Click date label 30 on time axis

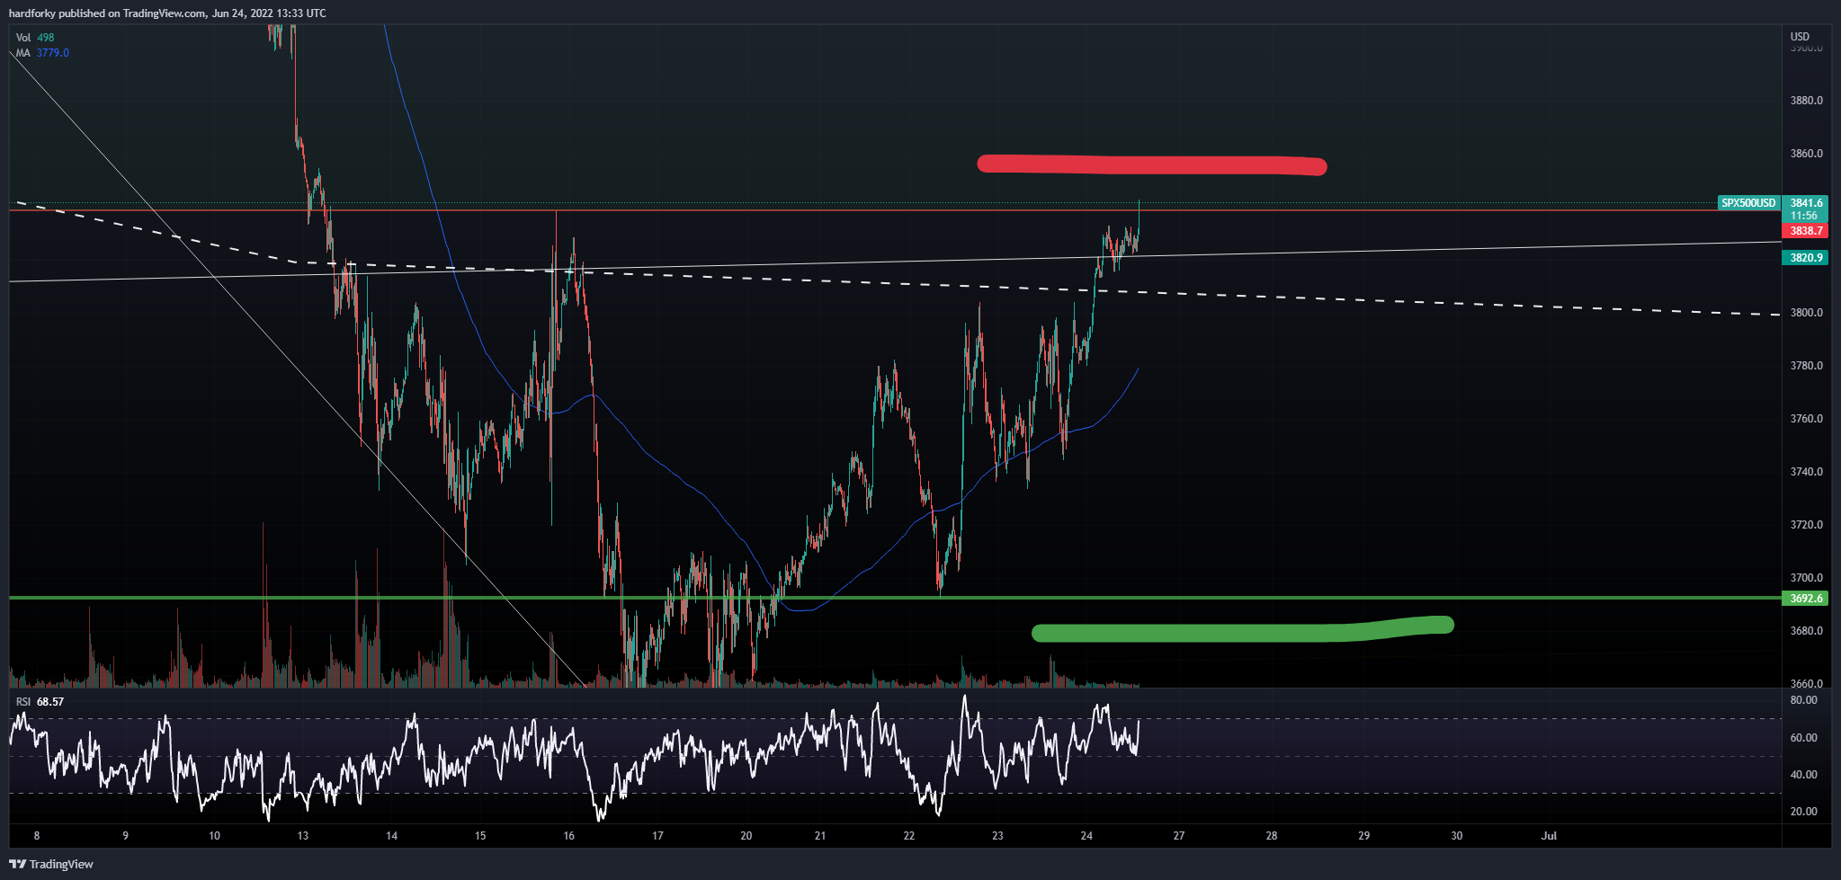(1456, 836)
